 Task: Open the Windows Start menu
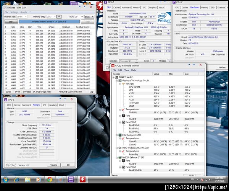6,179
